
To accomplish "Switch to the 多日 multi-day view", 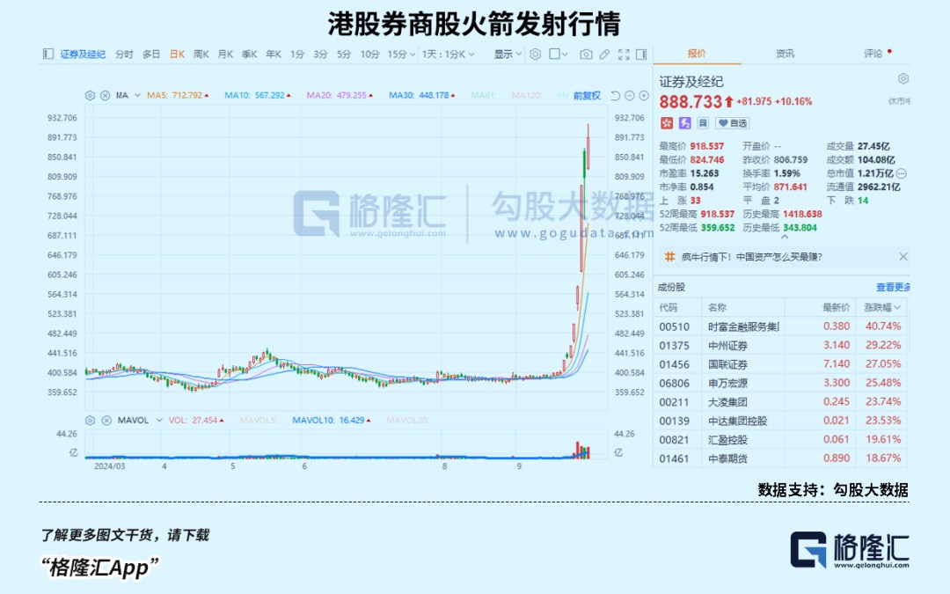I will (151, 54).
